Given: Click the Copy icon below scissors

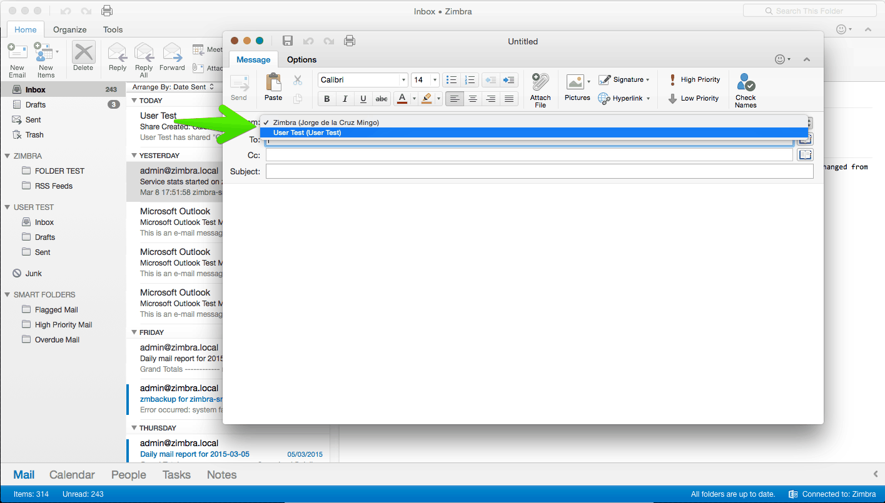Looking at the screenshot, I should (x=298, y=98).
